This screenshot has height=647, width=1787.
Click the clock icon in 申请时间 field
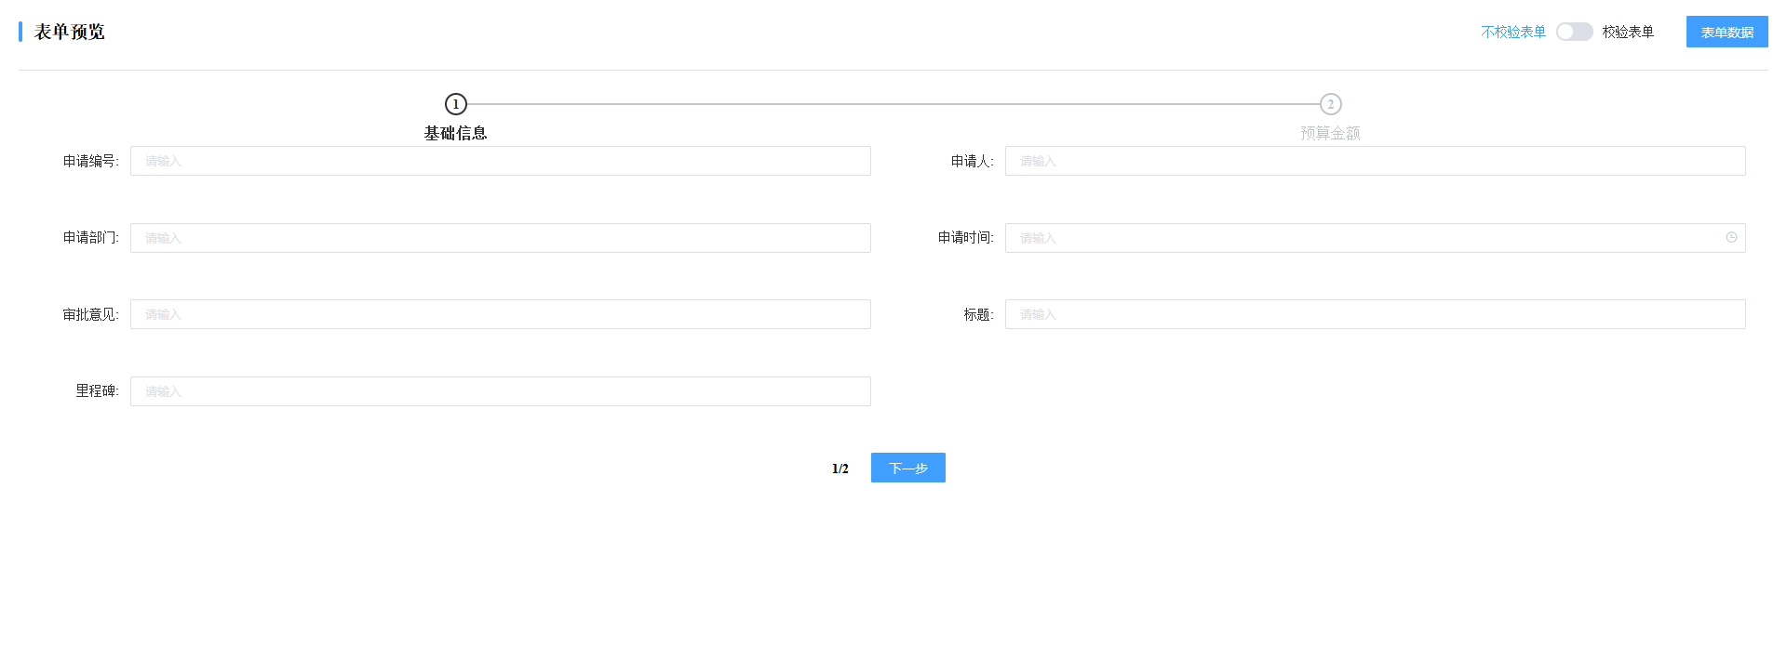(1731, 238)
